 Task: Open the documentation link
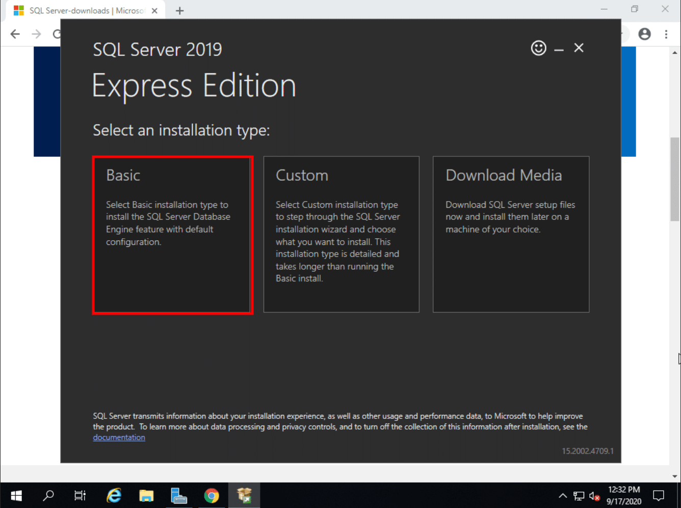[x=119, y=437]
